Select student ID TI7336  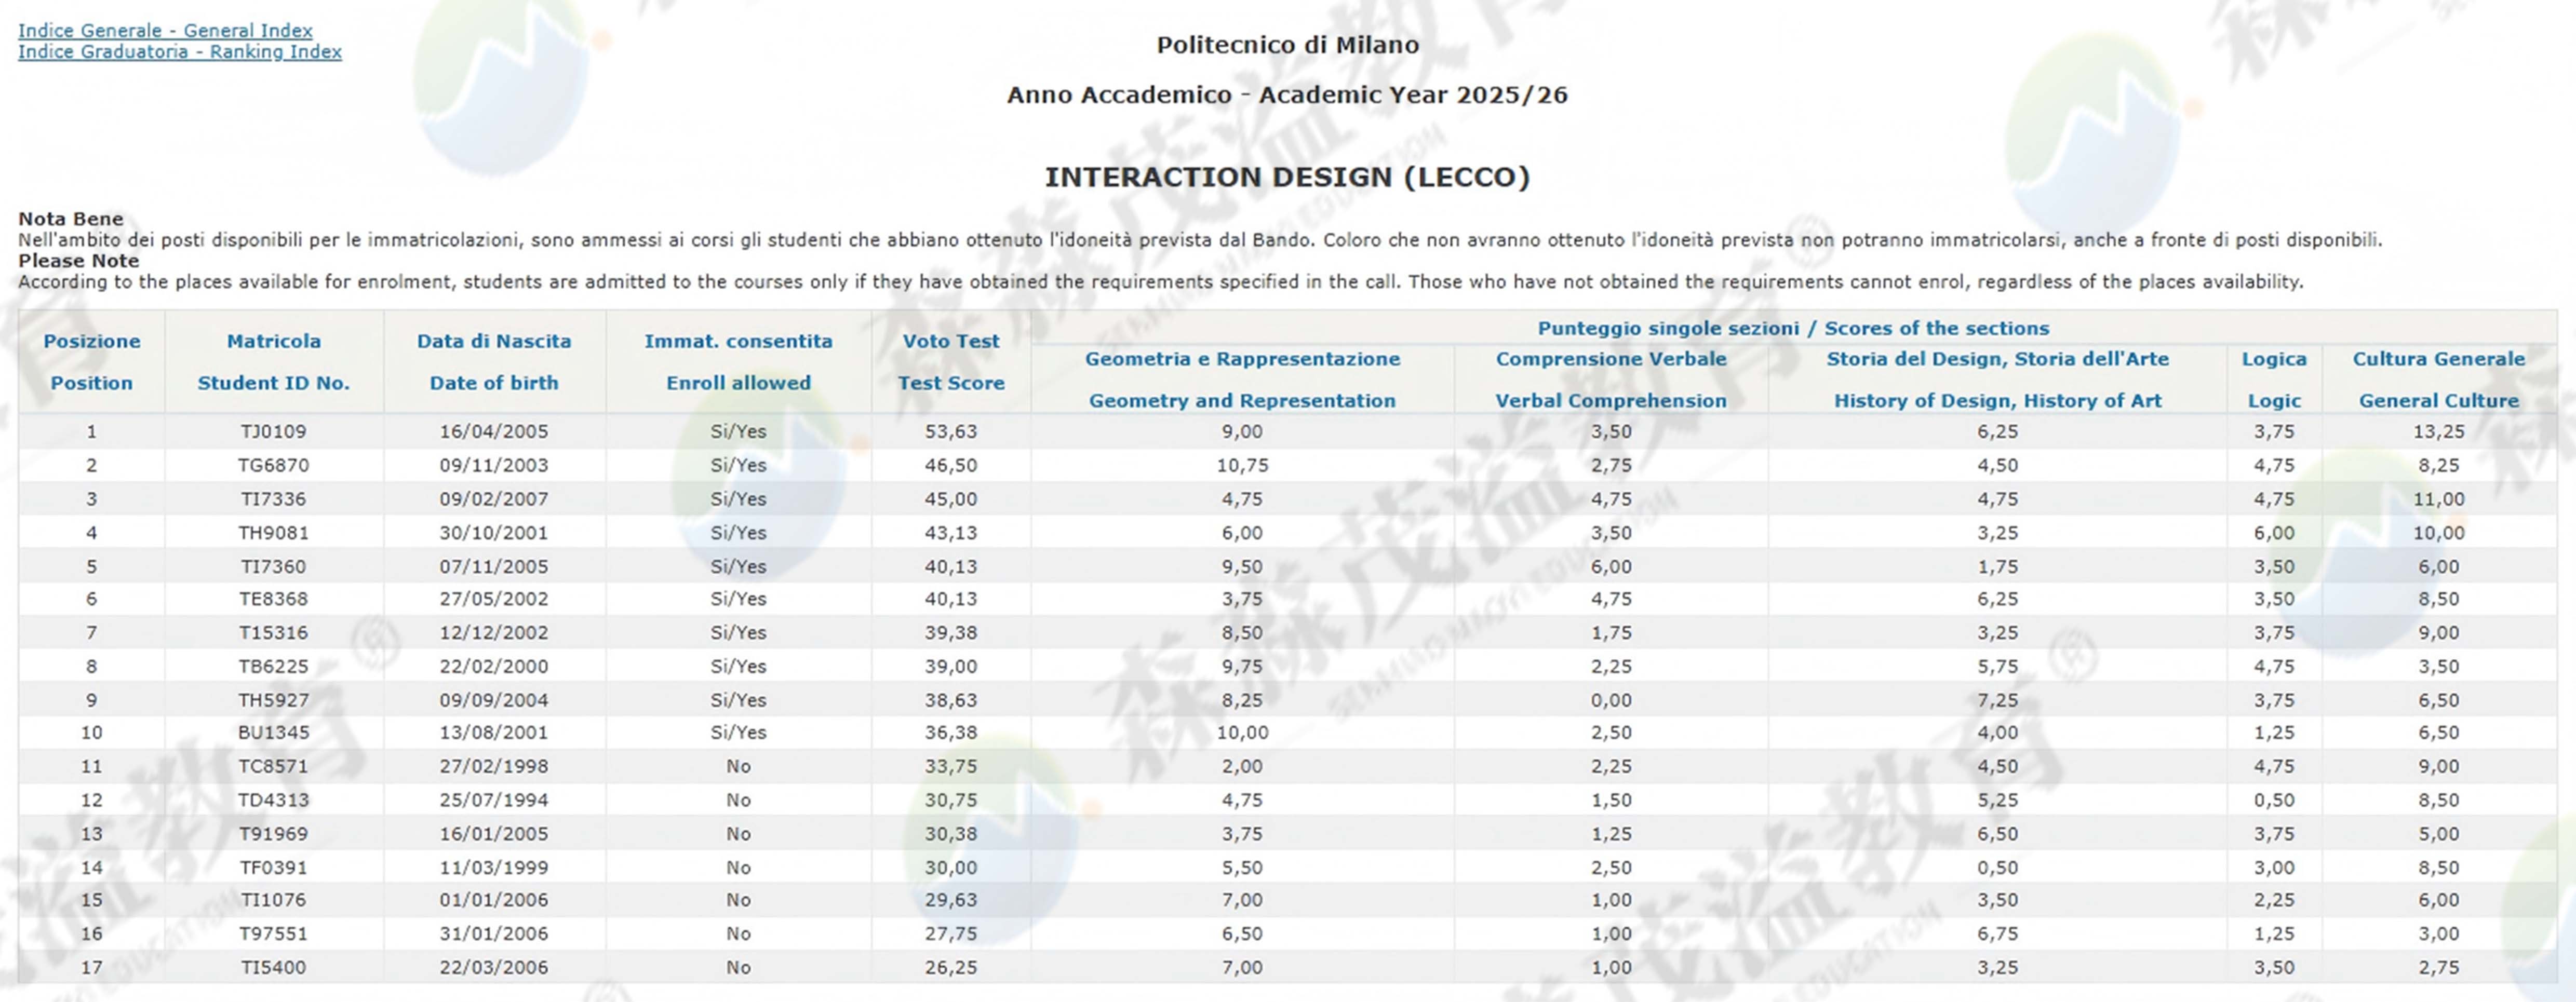tap(274, 499)
